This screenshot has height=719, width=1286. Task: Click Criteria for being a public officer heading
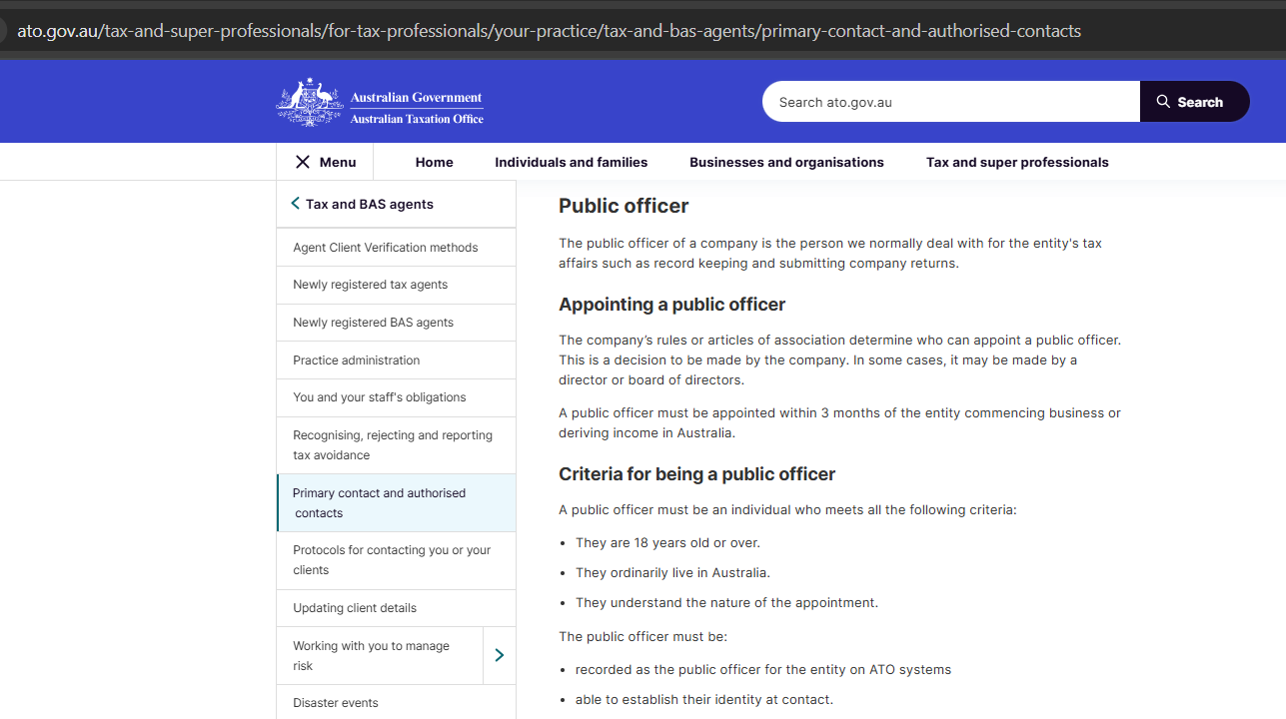[697, 474]
